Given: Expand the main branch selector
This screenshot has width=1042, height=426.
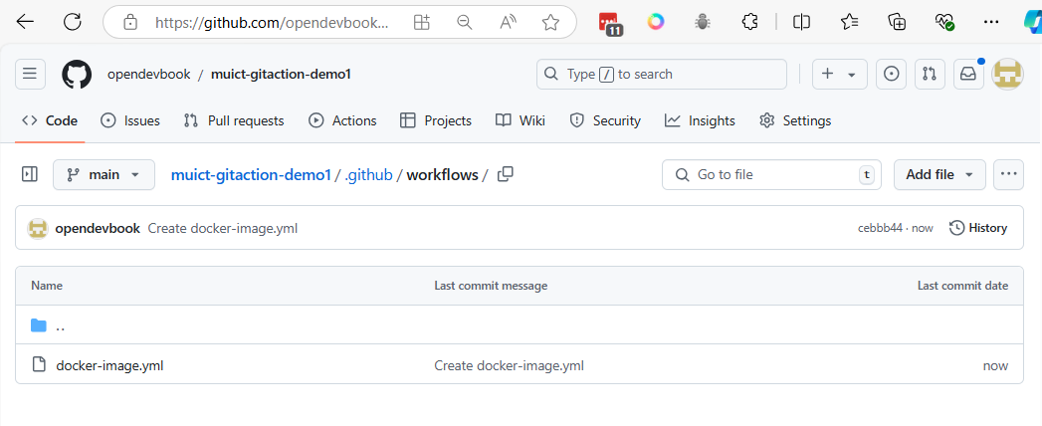Looking at the screenshot, I should (104, 175).
